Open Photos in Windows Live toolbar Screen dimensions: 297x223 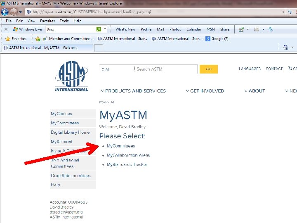(175, 29)
